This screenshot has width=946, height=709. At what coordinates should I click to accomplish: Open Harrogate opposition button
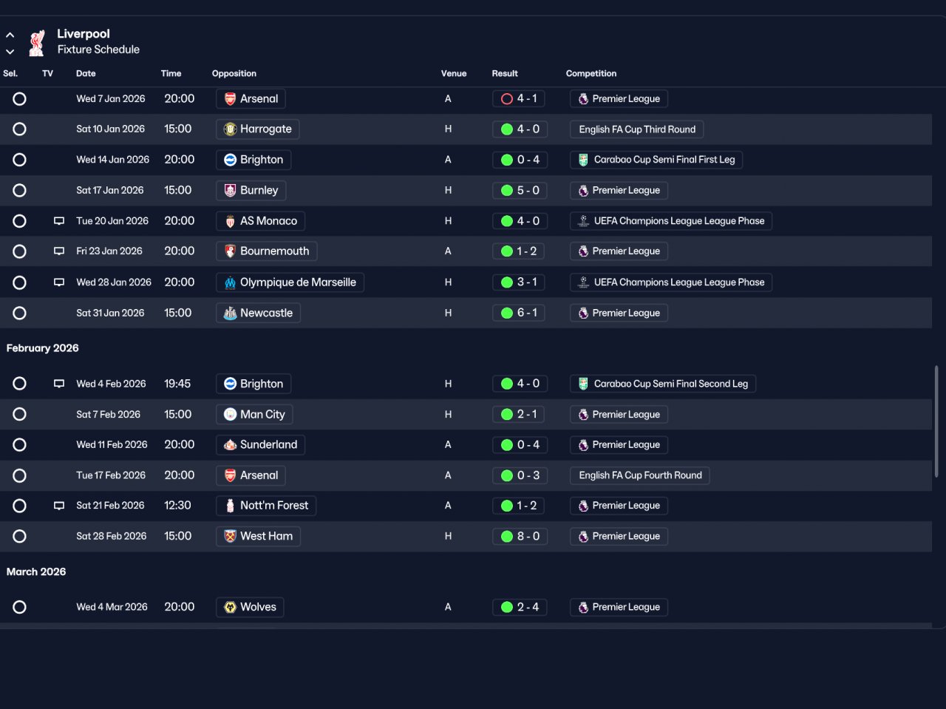pyautogui.click(x=257, y=129)
